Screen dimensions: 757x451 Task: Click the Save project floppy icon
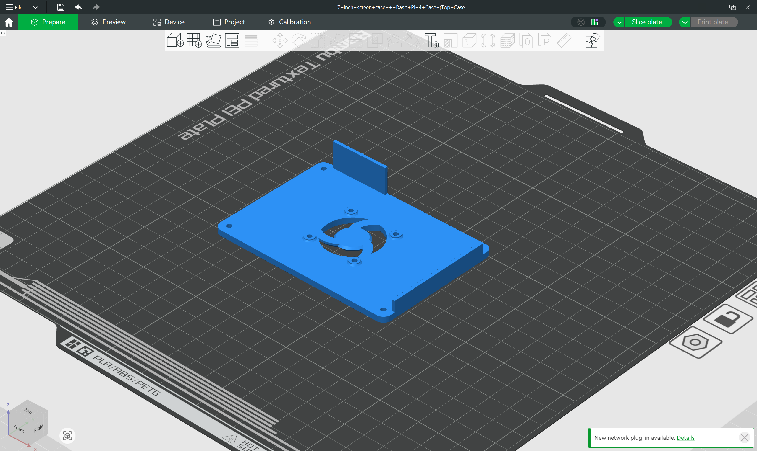coord(61,7)
